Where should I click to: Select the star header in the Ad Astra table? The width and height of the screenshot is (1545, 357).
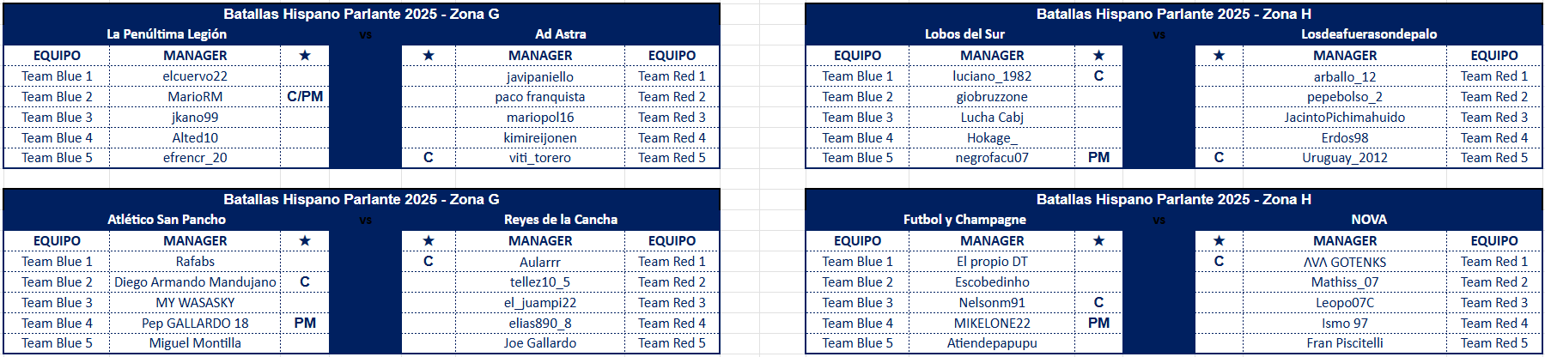[429, 56]
